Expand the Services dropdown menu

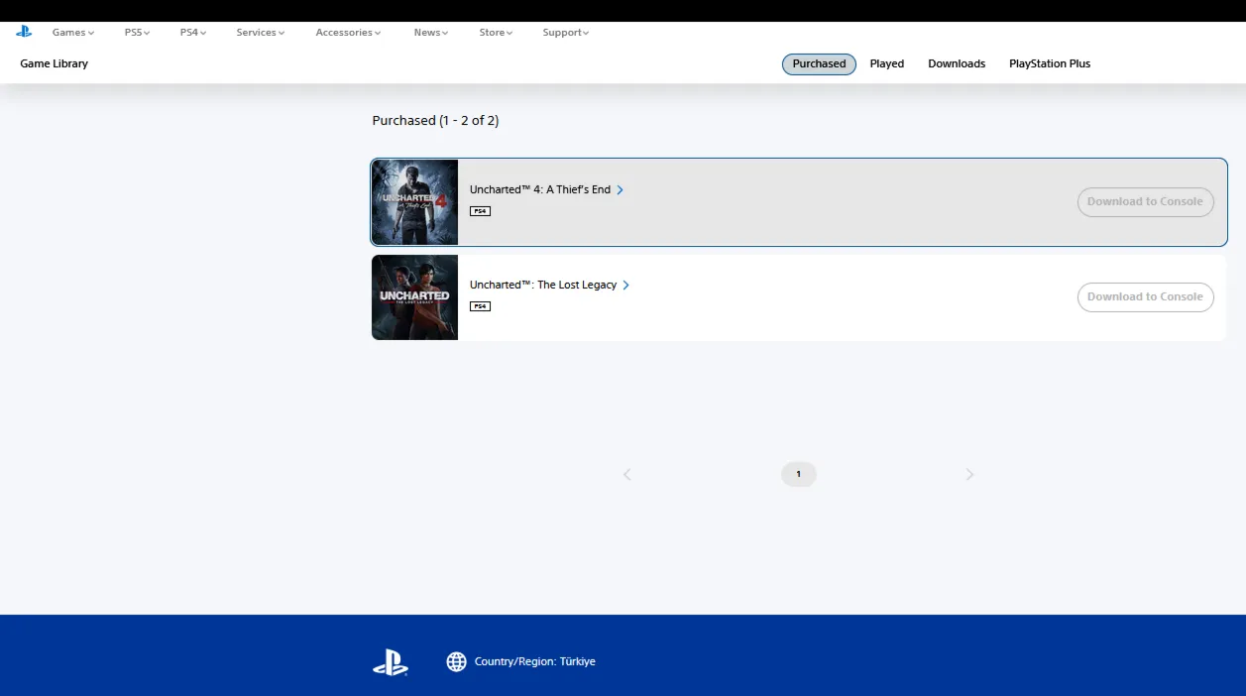pos(260,33)
